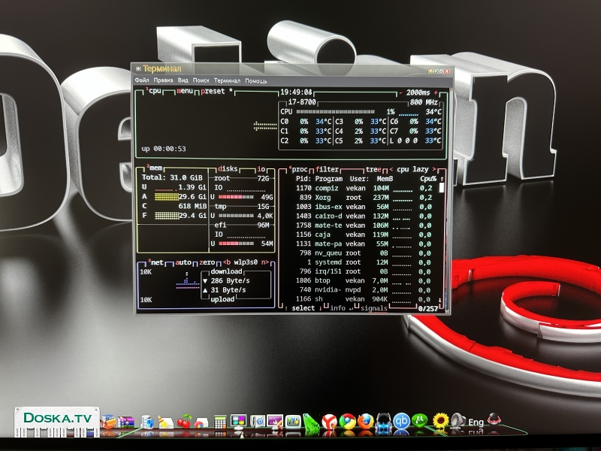Viewport: 601px width, 451px height.
Task: Increase update interval with plus next to 2000ms
Action: [x=436, y=92]
